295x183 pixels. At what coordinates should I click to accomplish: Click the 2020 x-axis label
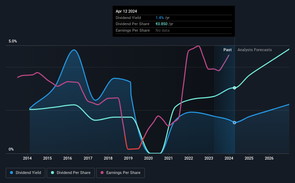[x=148, y=158]
